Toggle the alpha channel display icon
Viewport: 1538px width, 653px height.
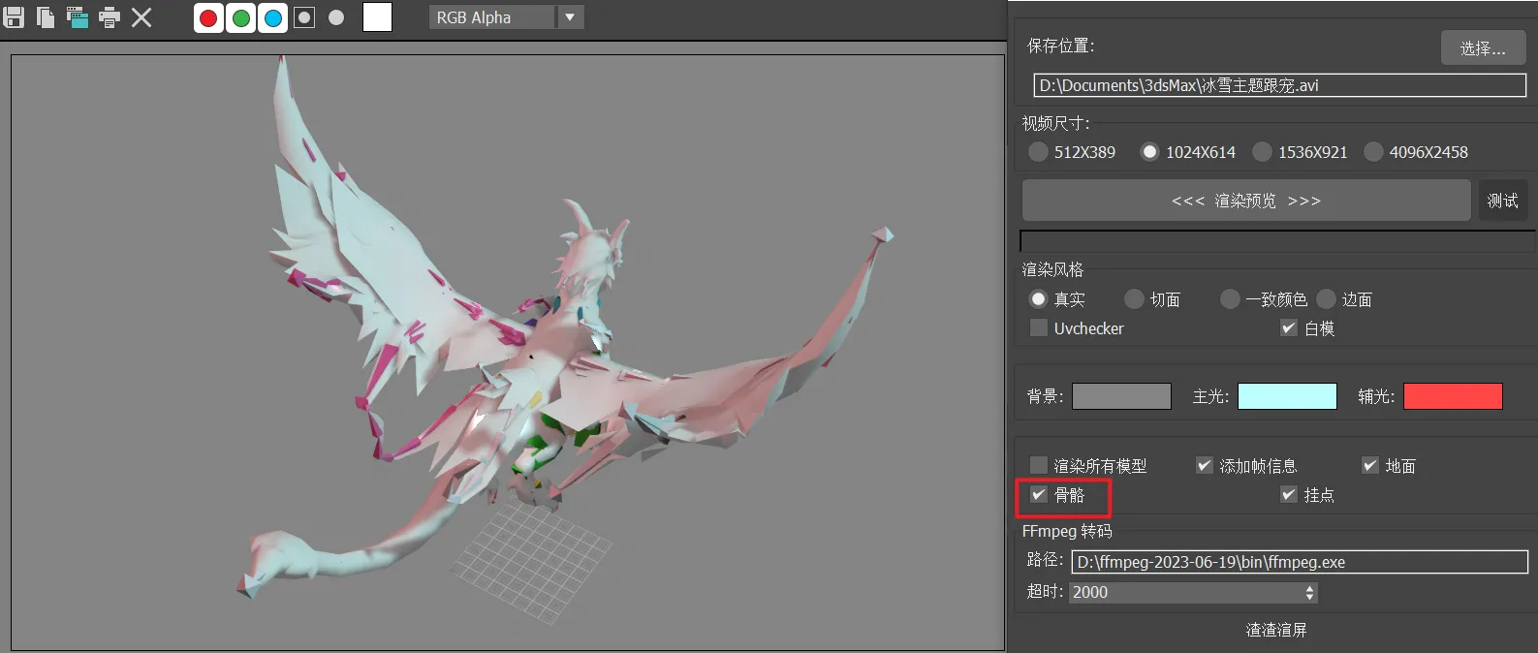tap(304, 17)
